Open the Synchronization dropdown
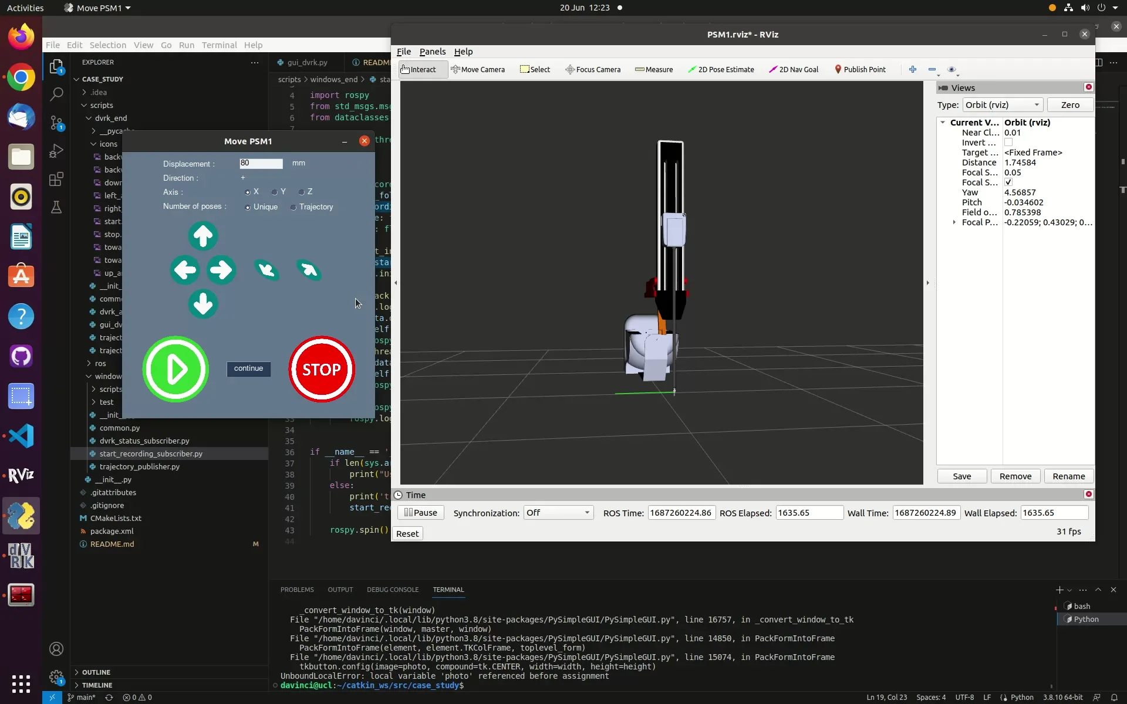The height and width of the screenshot is (704, 1127). pos(557,512)
